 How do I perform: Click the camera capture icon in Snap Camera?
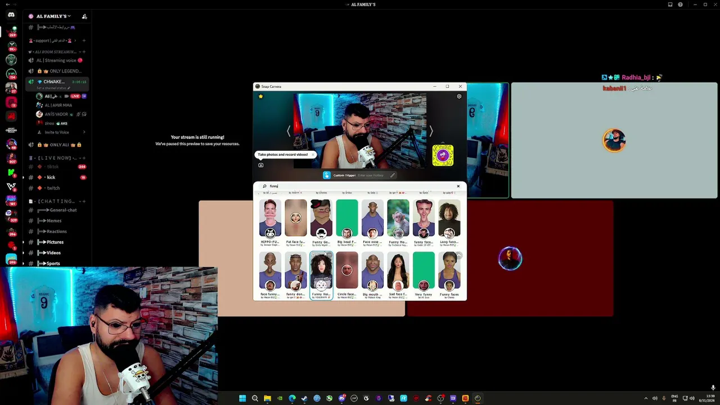click(260, 165)
